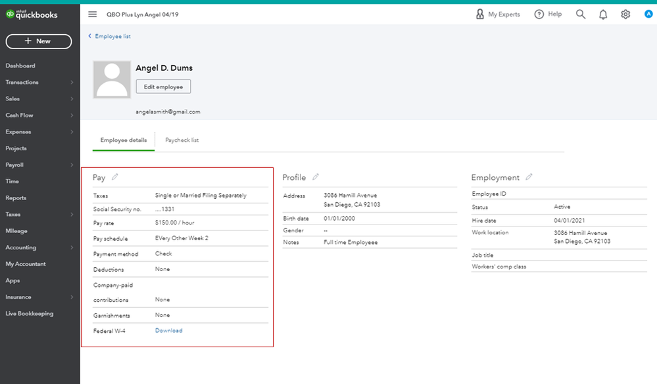Switch to the Paycheck list tab
Screen dimensions: 657x384
[182, 140]
